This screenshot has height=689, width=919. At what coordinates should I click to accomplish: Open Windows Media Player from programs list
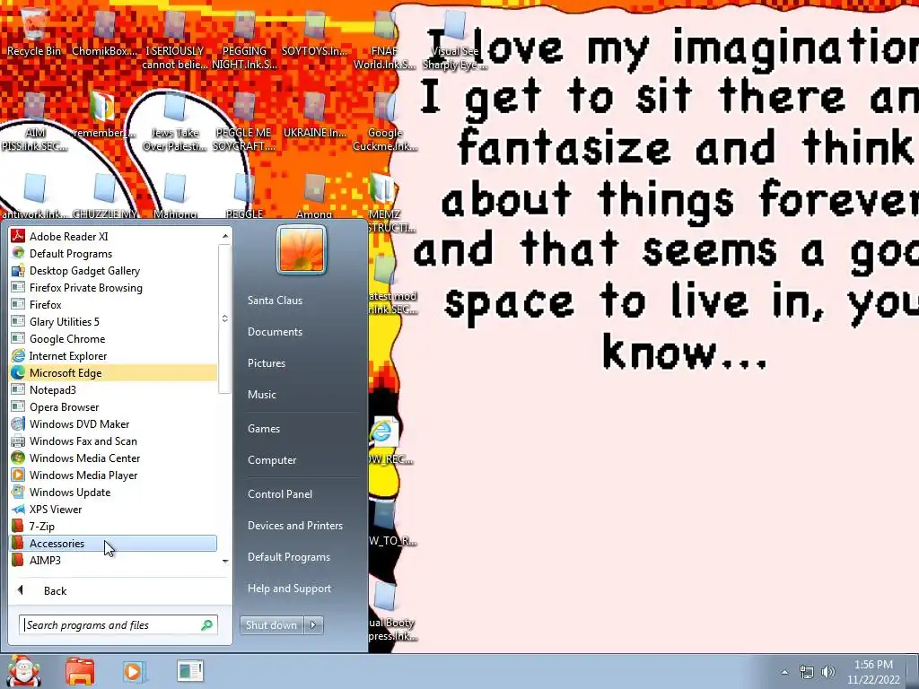click(113, 475)
